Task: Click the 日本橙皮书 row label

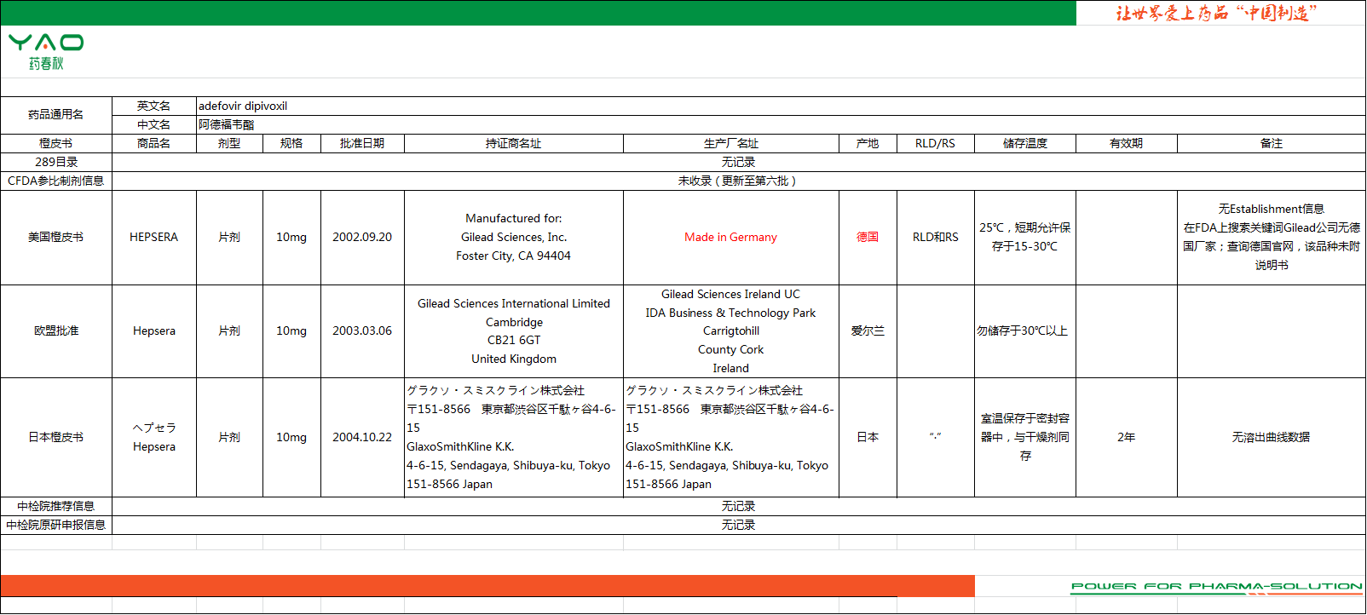Action: (56, 438)
